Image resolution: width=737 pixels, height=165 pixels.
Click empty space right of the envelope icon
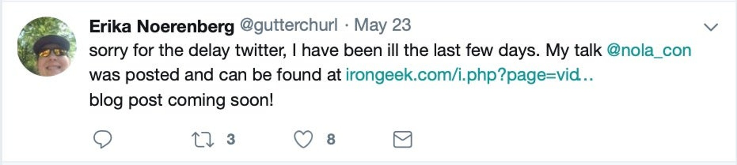(547, 139)
